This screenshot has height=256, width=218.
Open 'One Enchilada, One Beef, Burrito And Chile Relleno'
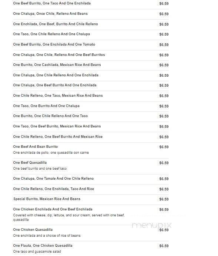56,24
